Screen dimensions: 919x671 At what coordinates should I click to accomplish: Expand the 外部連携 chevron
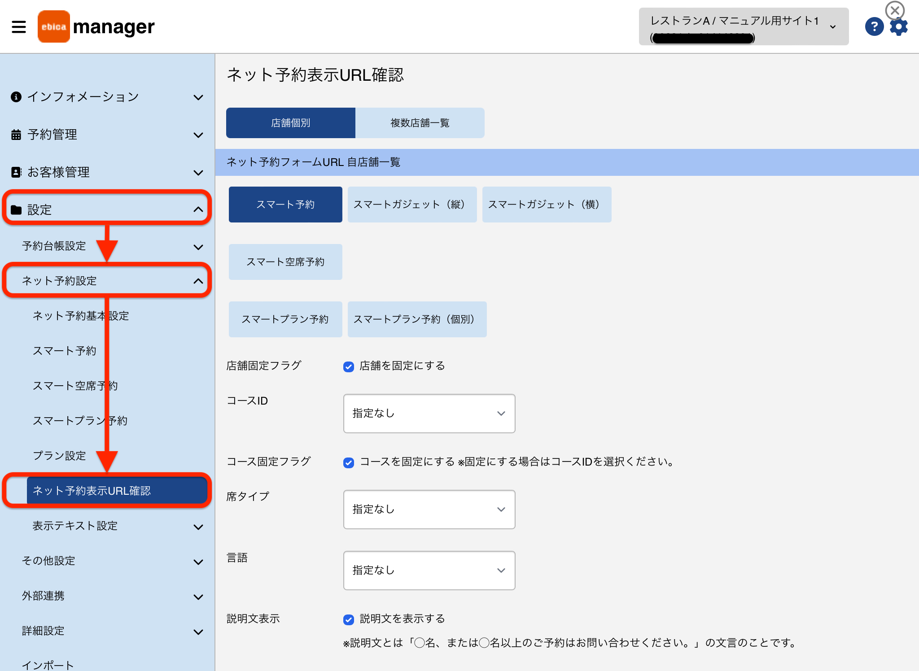pyautogui.click(x=198, y=597)
